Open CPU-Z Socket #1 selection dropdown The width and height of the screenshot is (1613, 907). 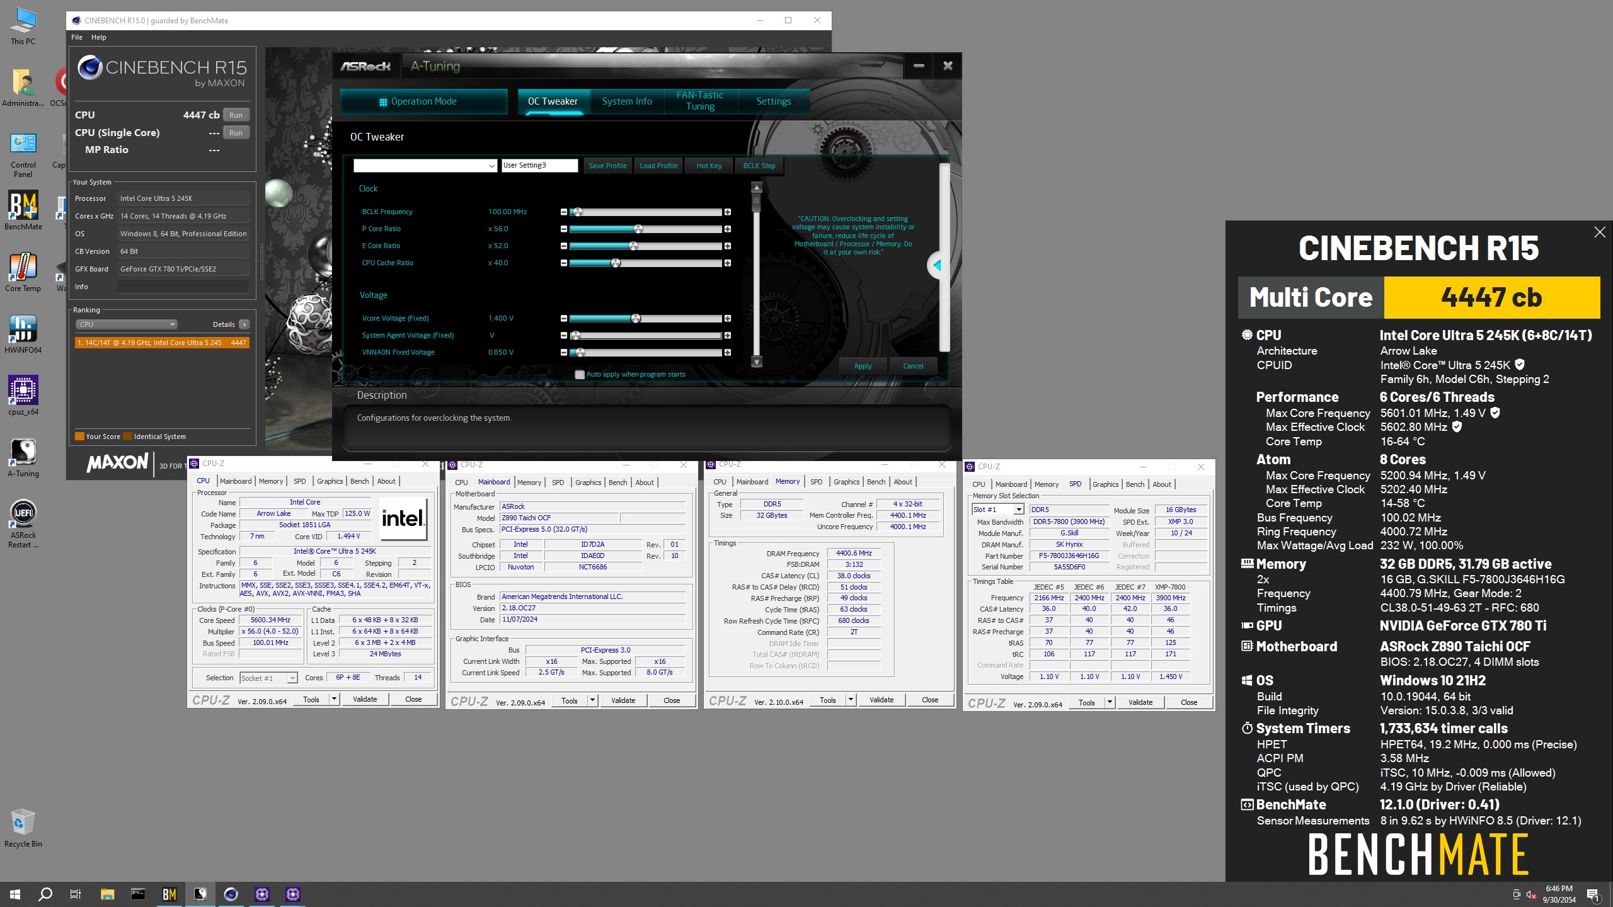(268, 678)
